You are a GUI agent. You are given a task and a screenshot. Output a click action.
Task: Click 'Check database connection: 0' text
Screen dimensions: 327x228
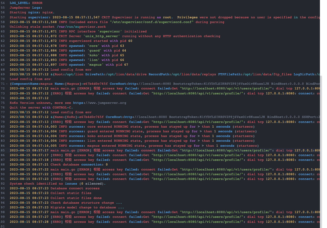tap(79, 164)
